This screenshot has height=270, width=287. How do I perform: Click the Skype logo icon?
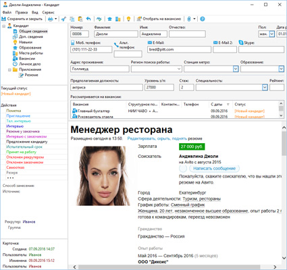tap(241, 43)
